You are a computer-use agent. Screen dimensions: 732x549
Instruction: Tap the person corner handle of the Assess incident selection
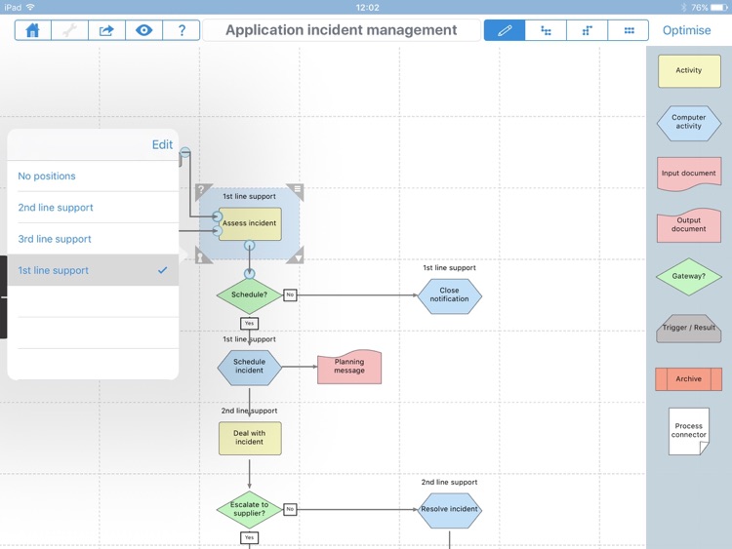(x=201, y=257)
